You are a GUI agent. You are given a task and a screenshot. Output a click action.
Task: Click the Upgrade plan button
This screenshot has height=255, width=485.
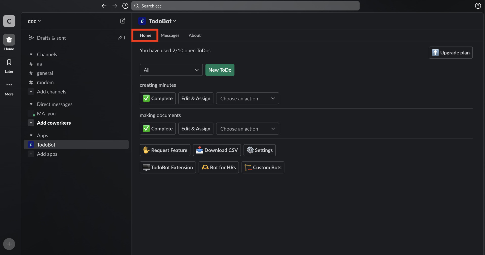[450, 53]
